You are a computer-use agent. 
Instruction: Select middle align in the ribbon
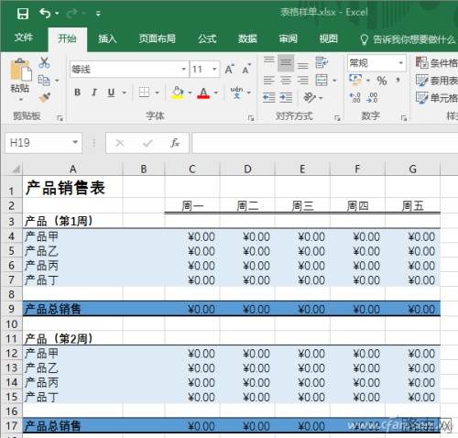pyautogui.click(x=286, y=62)
